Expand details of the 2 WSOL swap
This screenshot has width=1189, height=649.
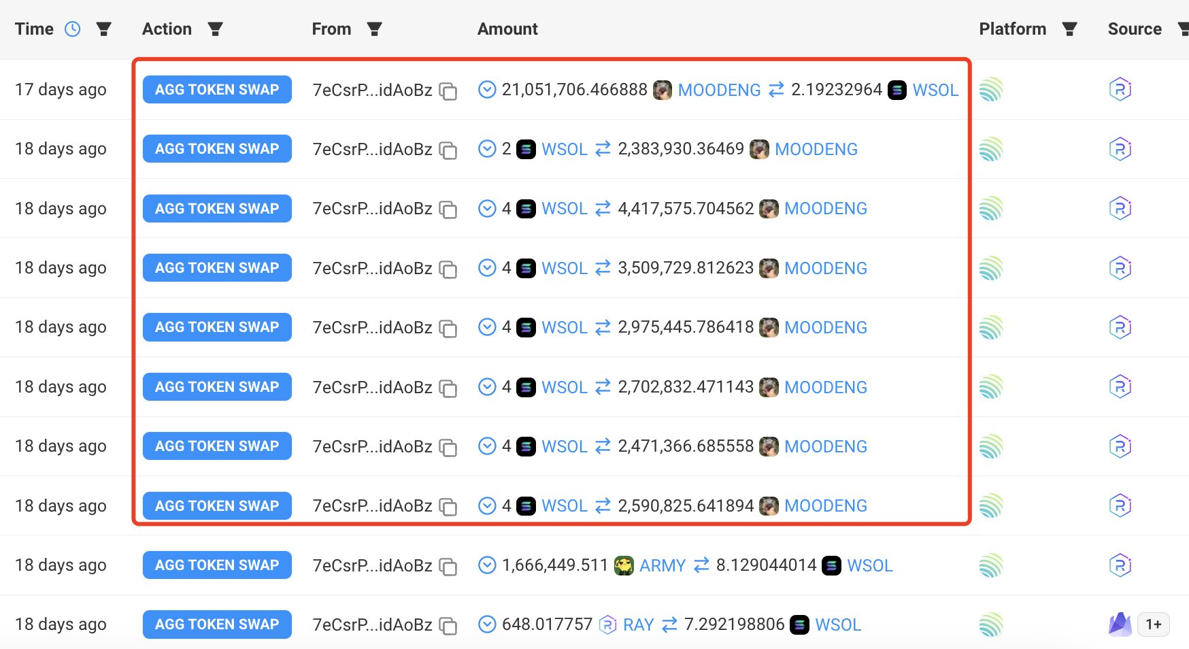click(487, 149)
